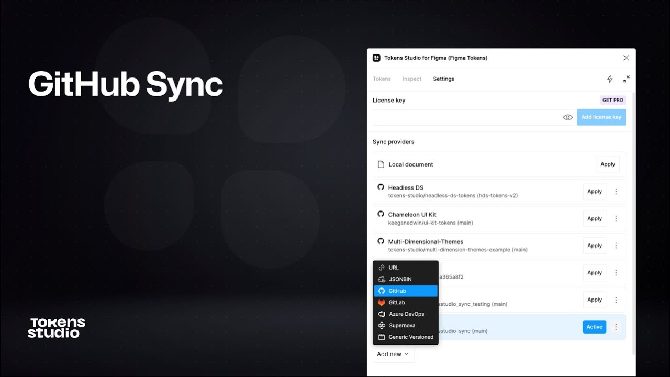Choose Supernova sync provider

(x=406, y=325)
